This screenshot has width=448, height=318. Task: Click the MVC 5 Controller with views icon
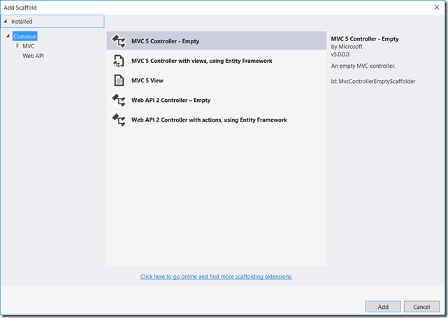click(x=119, y=61)
